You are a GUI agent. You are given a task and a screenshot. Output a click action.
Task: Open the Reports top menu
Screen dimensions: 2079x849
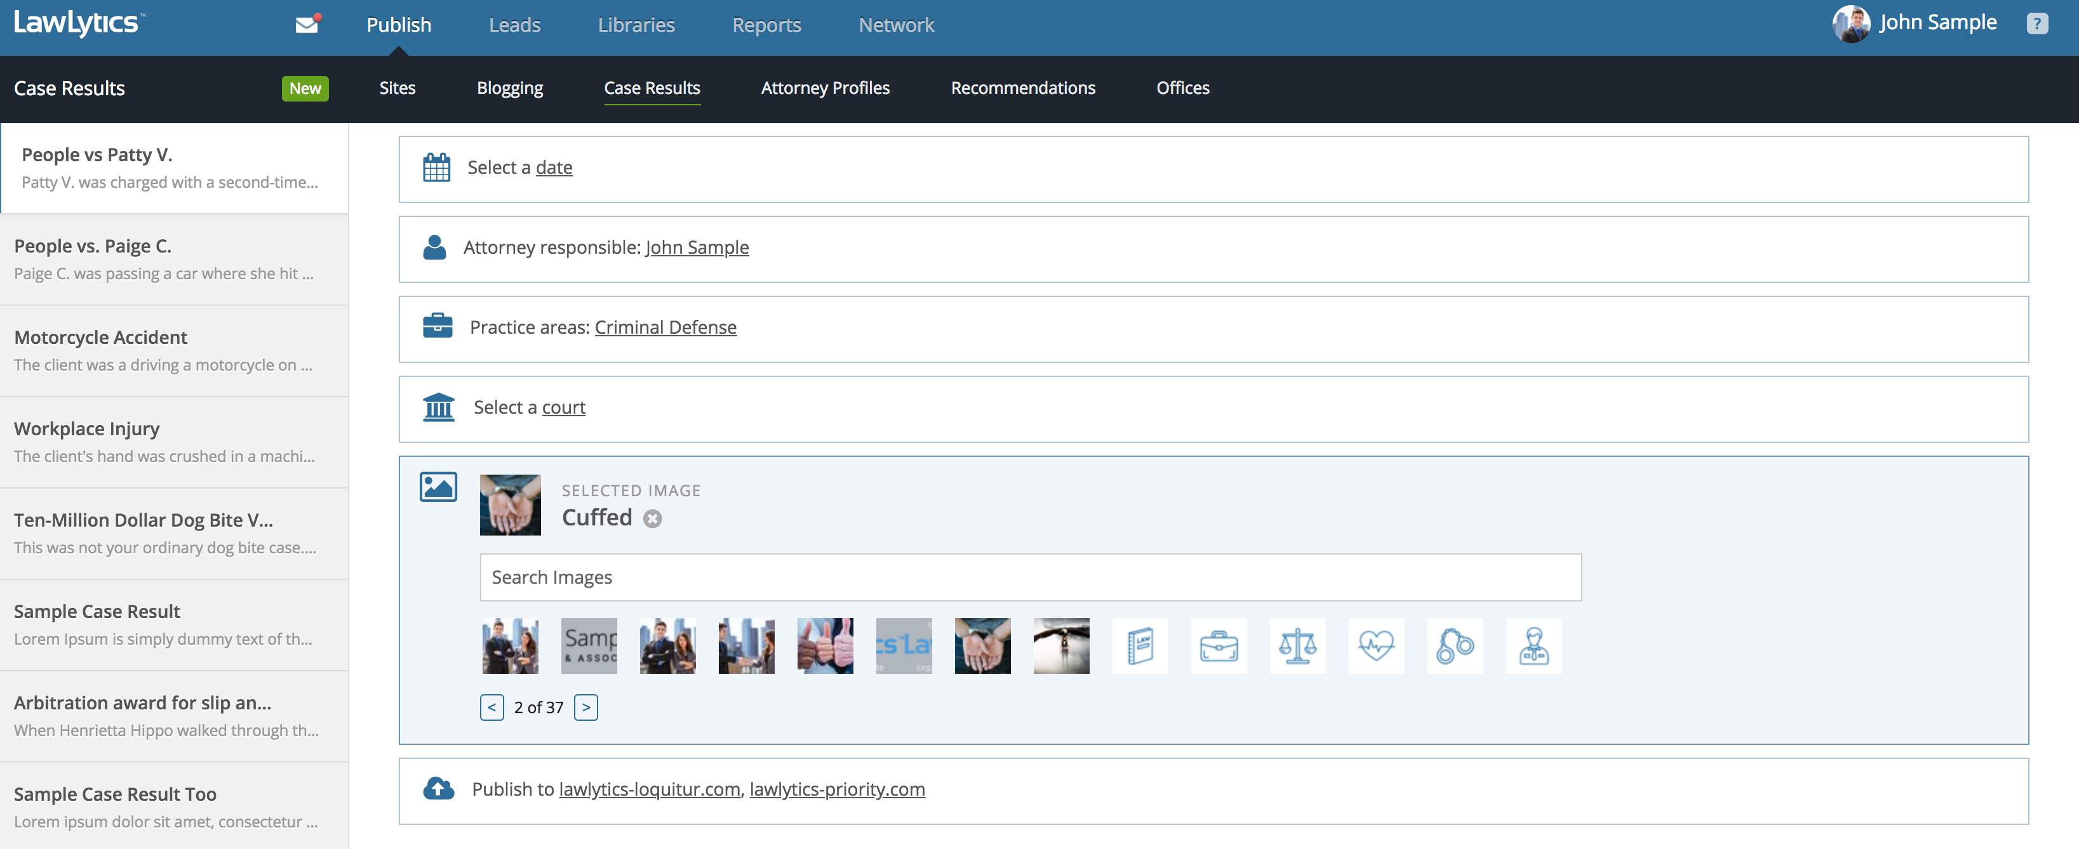tap(766, 25)
